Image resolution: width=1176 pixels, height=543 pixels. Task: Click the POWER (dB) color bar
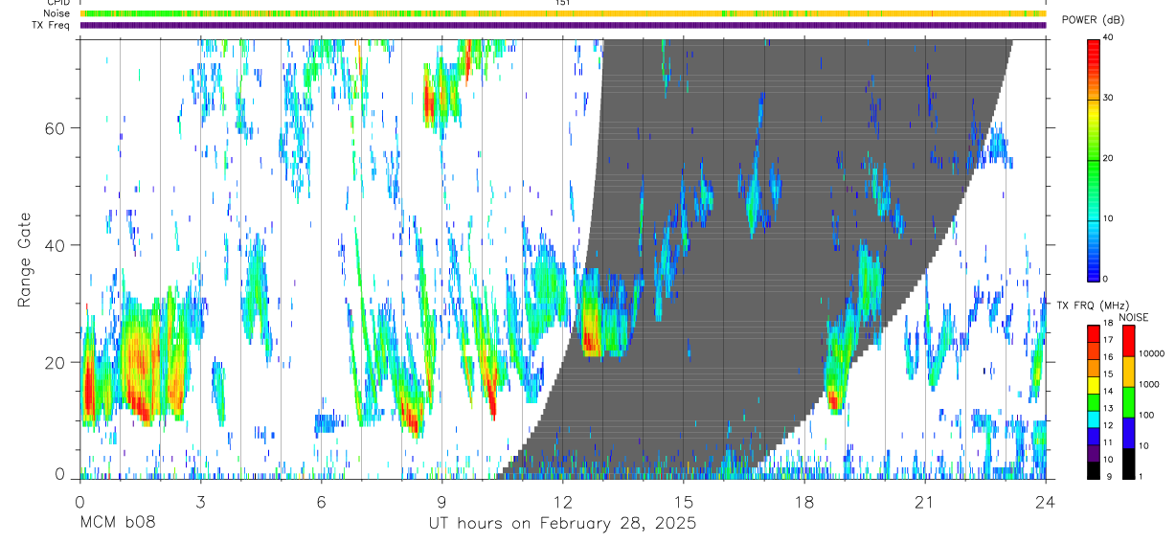(x=1094, y=159)
